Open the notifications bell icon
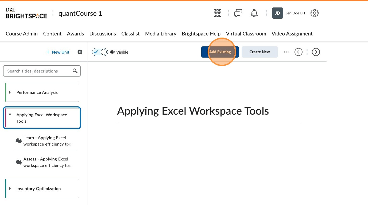The height and width of the screenshot is (205, 368). tap(254, 13)
